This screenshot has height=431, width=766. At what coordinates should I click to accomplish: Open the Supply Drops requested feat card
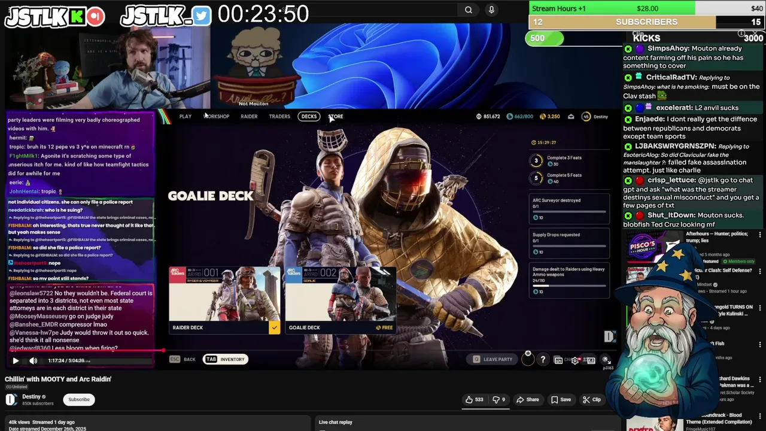[x=570, y=242]
